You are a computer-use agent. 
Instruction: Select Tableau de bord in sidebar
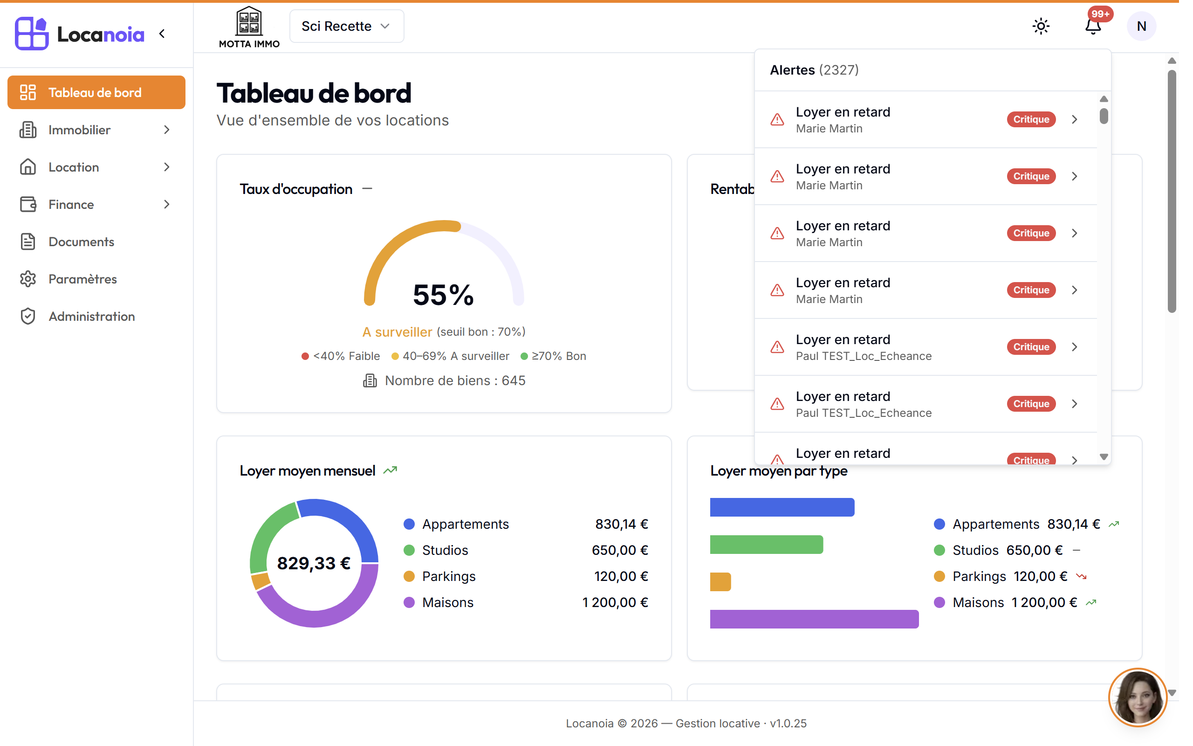click(96, 92)
